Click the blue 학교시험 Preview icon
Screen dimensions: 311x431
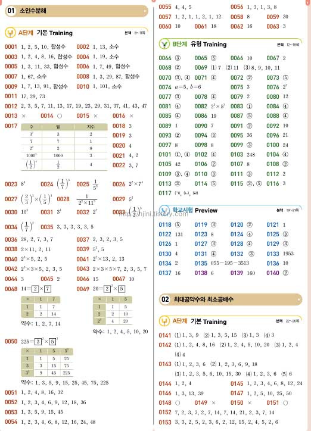pos(164,210)
